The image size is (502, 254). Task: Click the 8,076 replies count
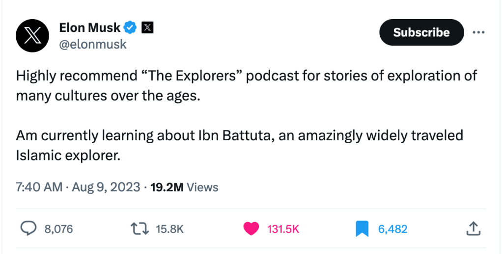(58, 229)
